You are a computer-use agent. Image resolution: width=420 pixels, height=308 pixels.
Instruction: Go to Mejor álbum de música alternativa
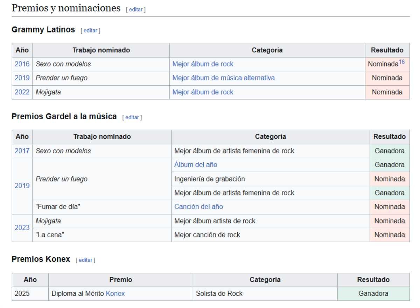pos(223,78)
